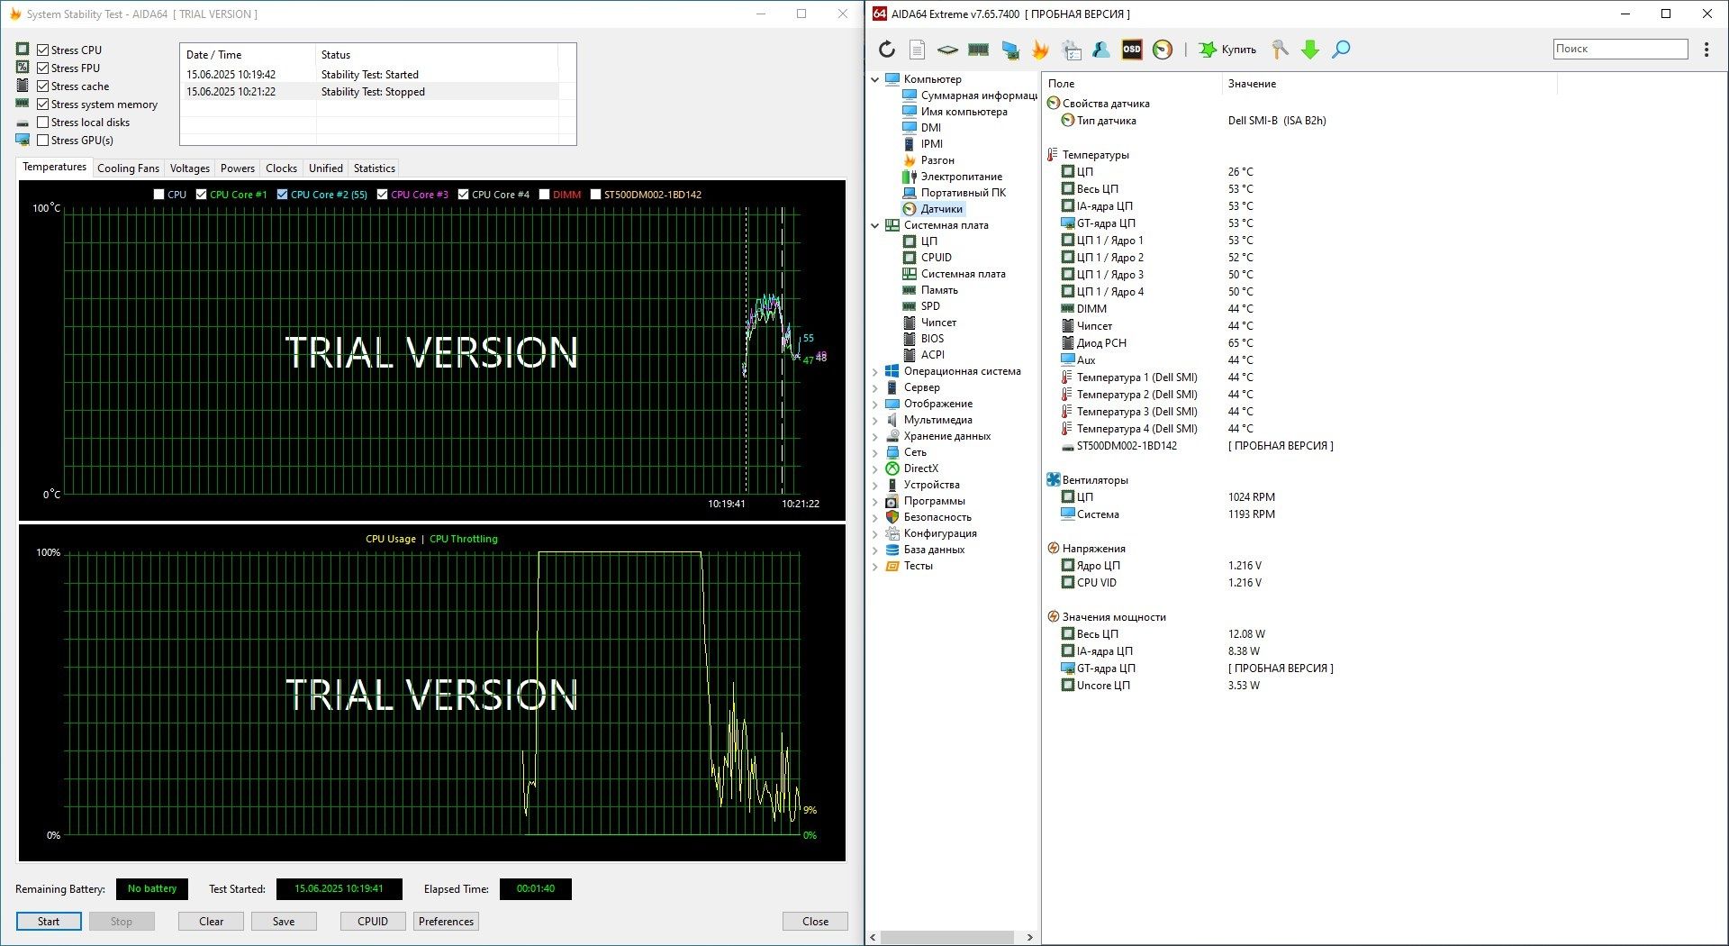1729x946 pixels.
Task: Click the Безопасность shield icon
Action: (892, 517)
